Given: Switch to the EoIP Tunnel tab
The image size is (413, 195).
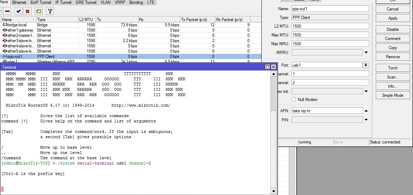Looking at the screenshot, I should click(41, 2).
